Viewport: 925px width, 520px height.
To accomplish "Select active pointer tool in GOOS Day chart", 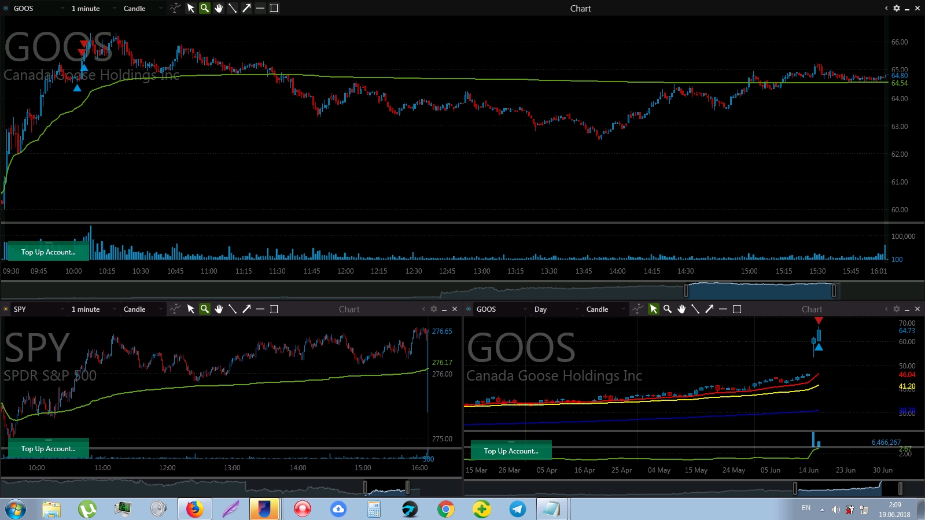I will [x=654, y=309].
